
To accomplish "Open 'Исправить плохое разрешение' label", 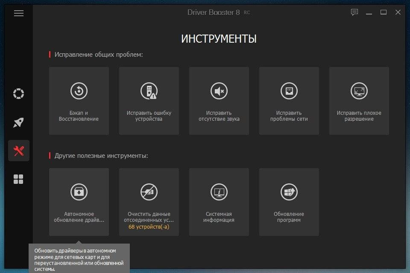I will click(x=359, y=116).
